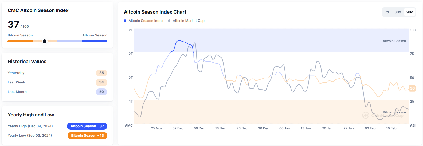423x146 pixels.
Task: Switch chart to 7d range
Action: [387, 12]
